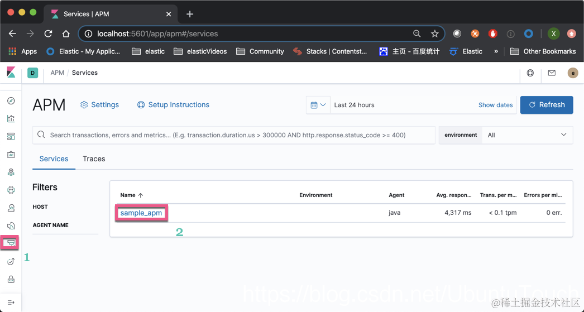Open the APM icon in sidebar

point(9,243)
